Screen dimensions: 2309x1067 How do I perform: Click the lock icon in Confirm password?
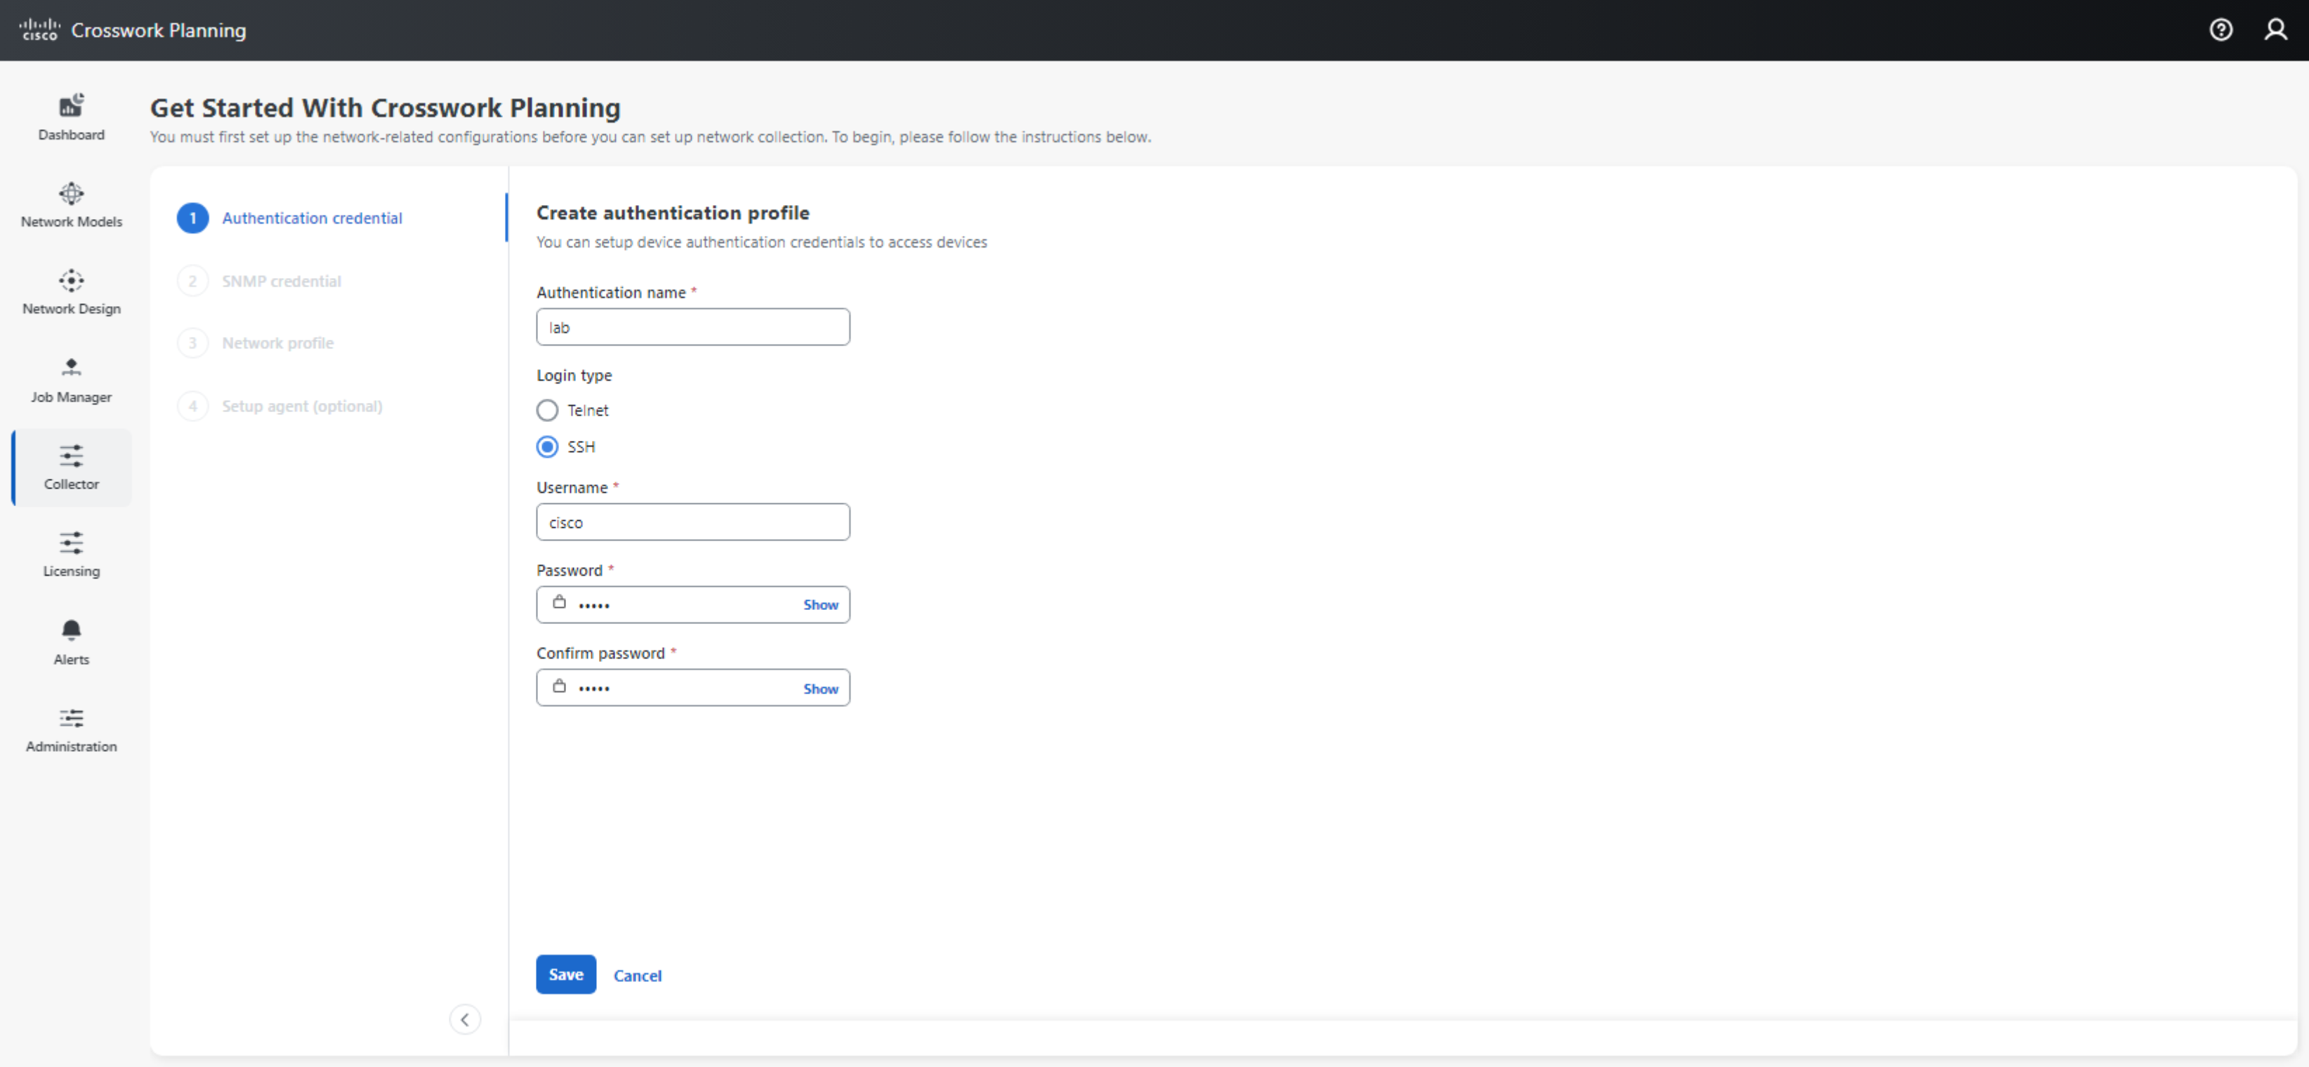click(x=559, y=687)
